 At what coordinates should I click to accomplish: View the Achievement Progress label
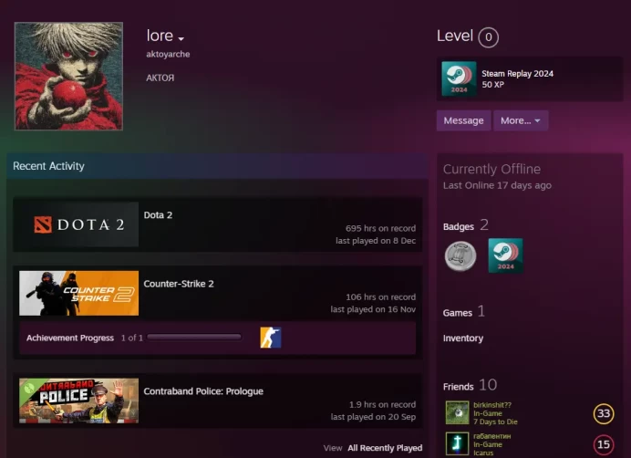click(x=70, y=338)
